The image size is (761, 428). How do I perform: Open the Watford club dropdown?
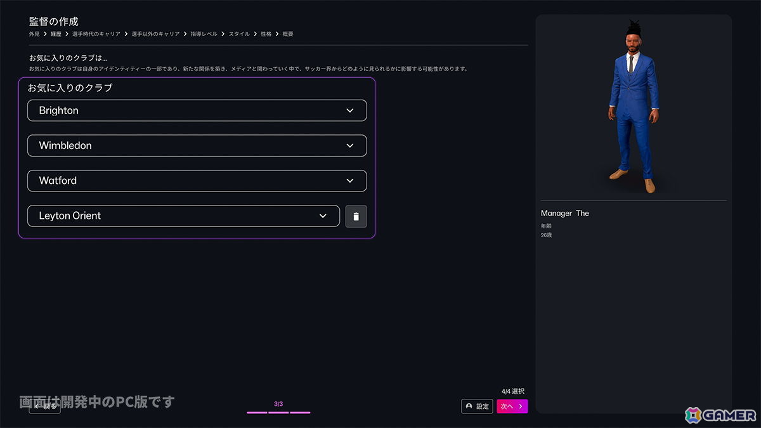coord(197,181)
